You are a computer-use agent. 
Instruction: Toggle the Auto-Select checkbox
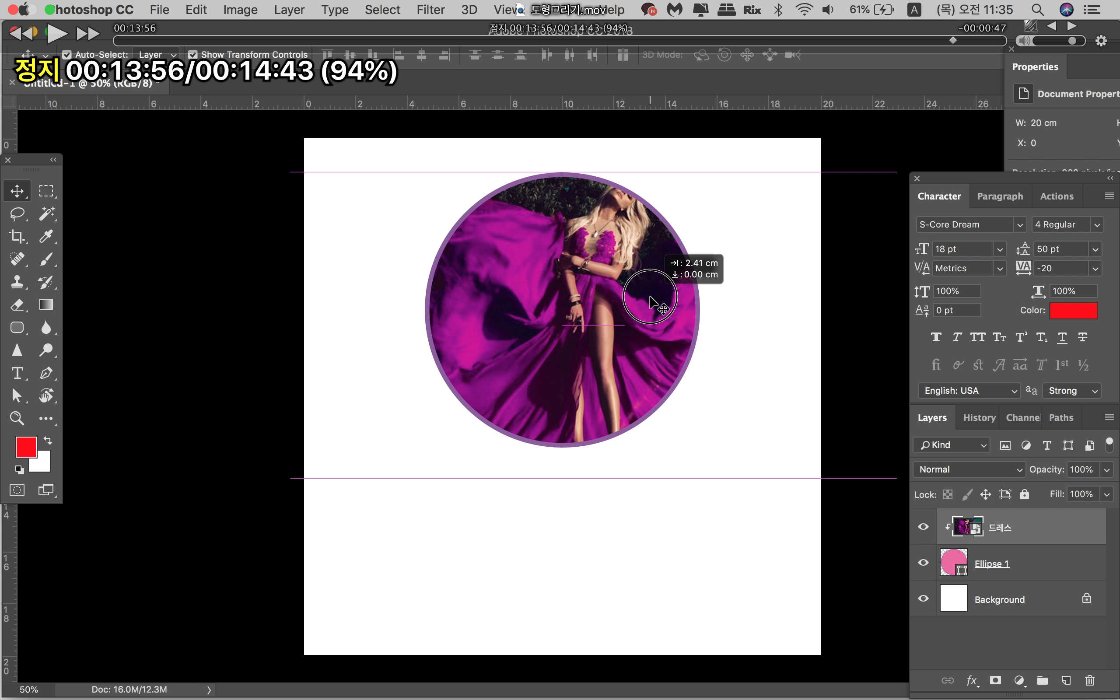pos(66,55)
